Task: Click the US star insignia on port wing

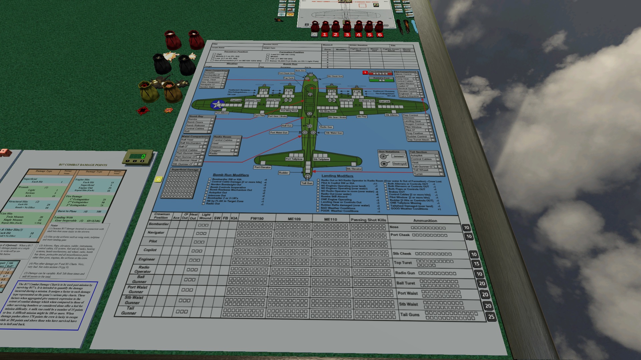Action: pos(218,105)
